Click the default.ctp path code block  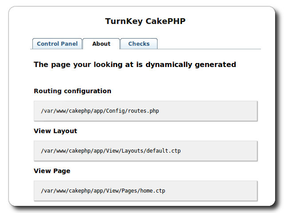click(x=145, y=151)
